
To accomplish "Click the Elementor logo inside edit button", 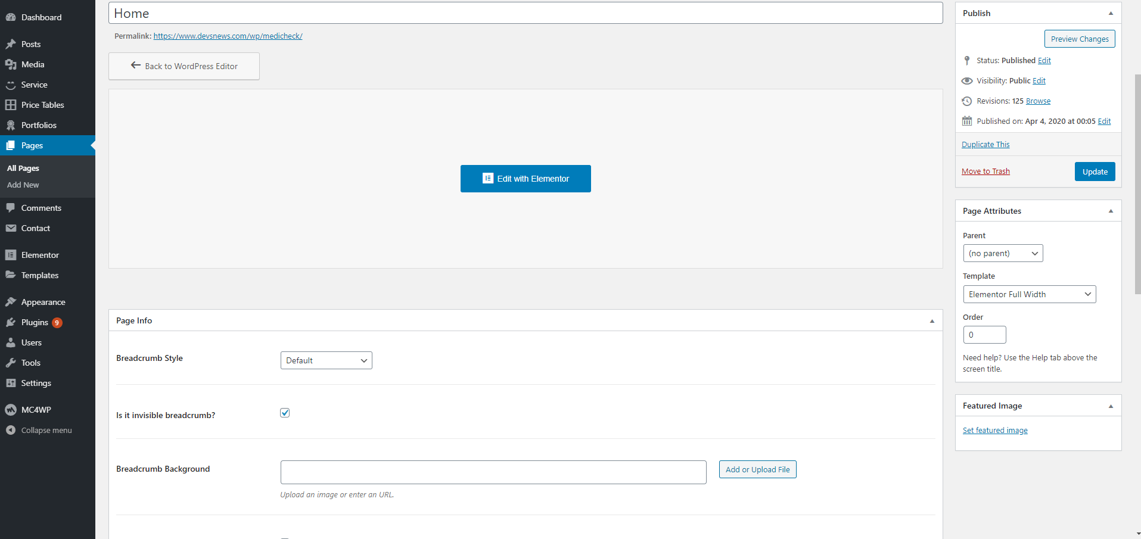I will [x=488, y=178].
